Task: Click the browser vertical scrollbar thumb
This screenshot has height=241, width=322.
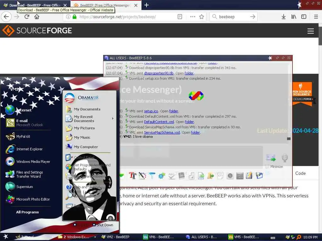Action: tap(320, 36)
